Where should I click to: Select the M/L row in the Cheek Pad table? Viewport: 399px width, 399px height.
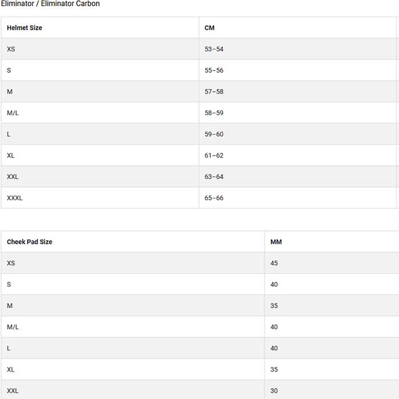pyautogui.click(x=13, y=327)
